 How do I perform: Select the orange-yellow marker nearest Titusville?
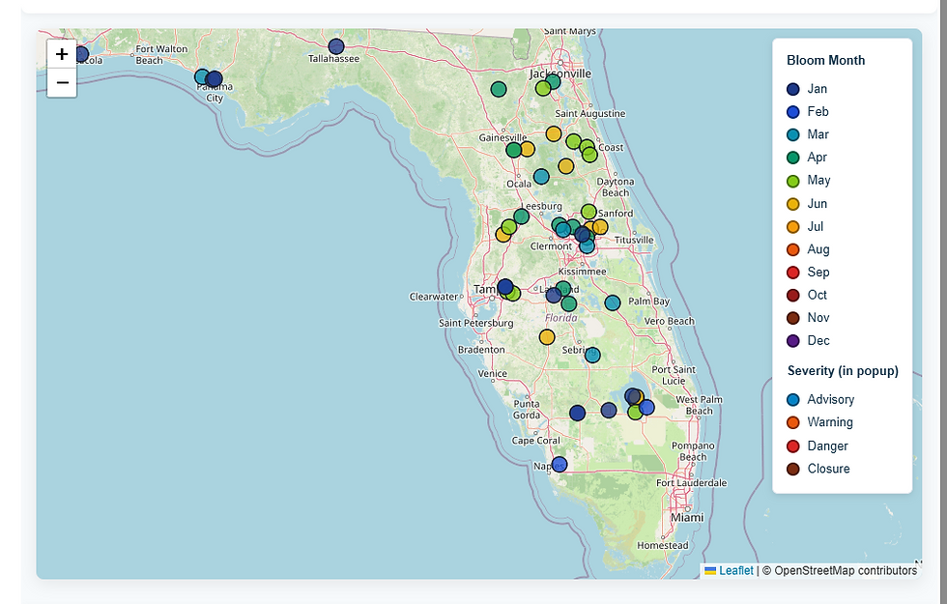click(x=600, y=227)
